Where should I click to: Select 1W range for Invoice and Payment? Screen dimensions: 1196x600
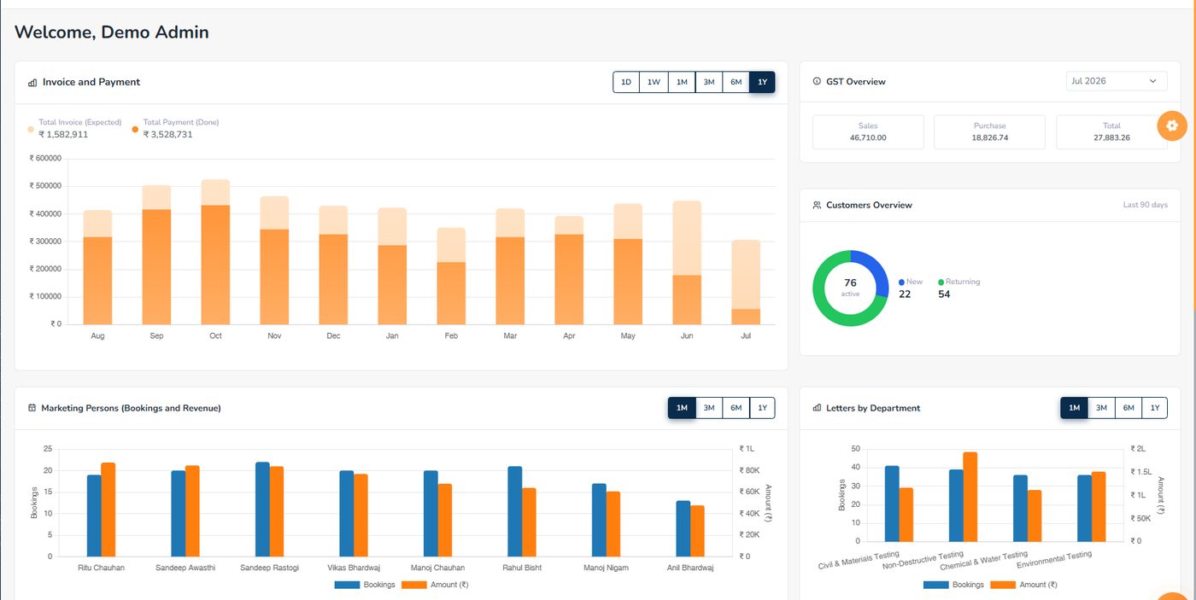tap(654, 82)
